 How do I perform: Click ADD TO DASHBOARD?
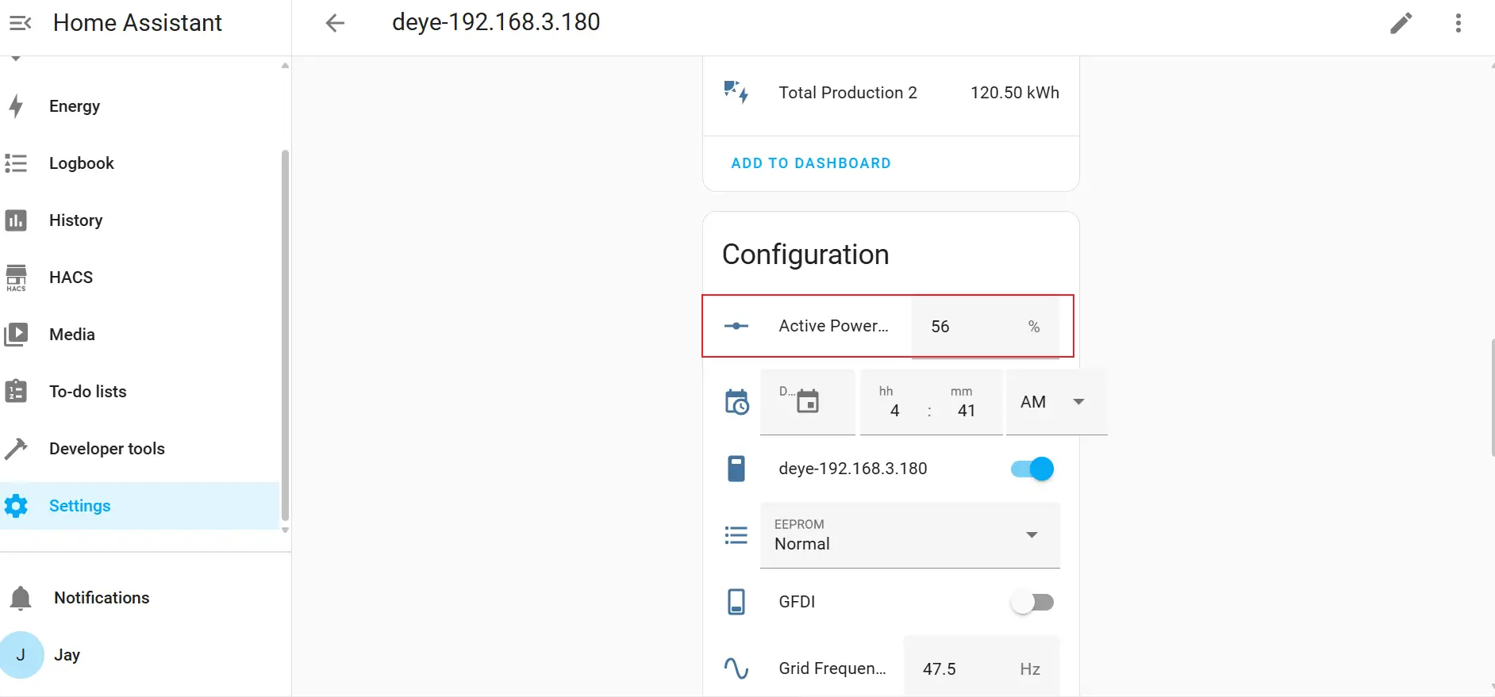click(810, 163)
